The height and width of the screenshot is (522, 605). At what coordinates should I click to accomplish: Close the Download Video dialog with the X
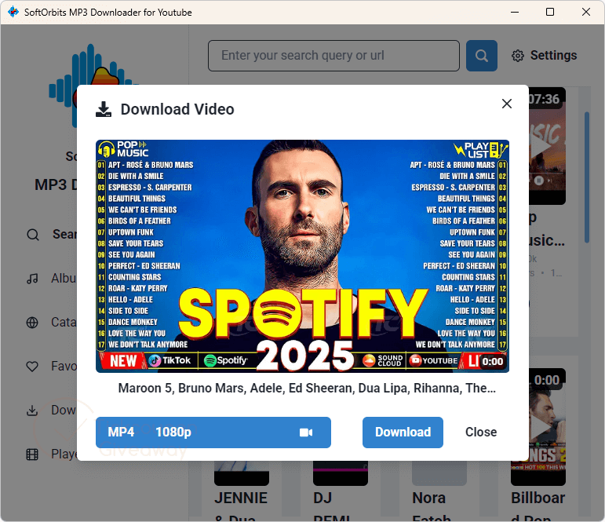(507, 104)
